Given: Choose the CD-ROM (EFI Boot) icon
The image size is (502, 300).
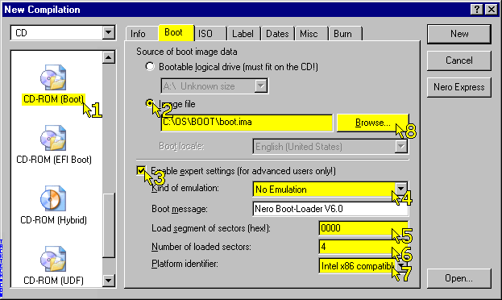Looking at the screenshot, I should [x=53, y=138].
